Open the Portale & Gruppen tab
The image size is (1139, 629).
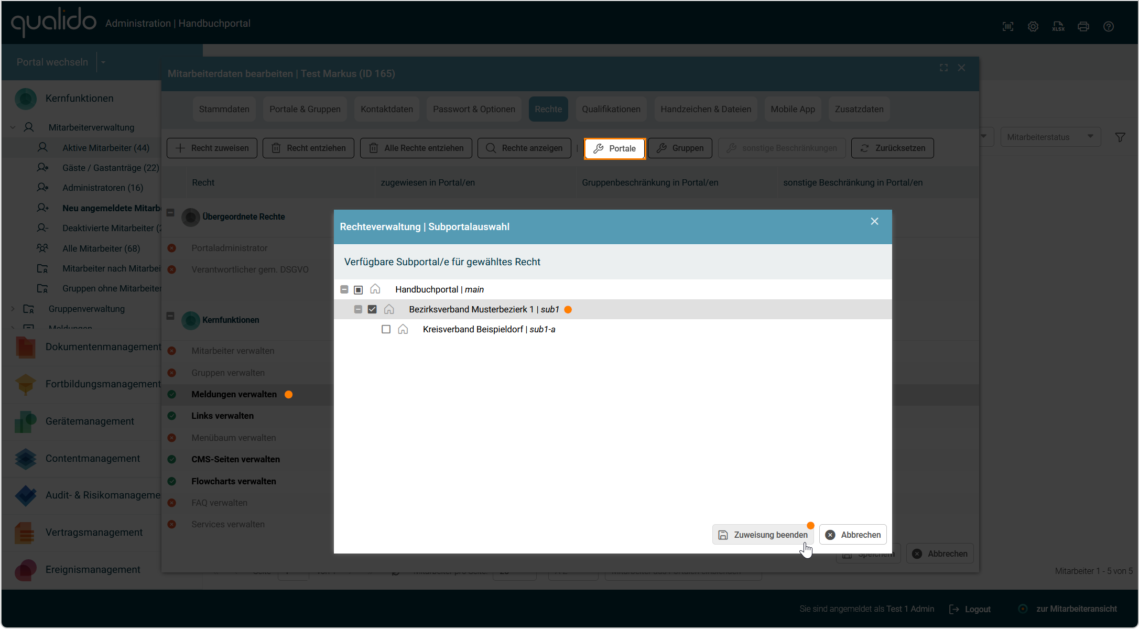coord(305,109)
